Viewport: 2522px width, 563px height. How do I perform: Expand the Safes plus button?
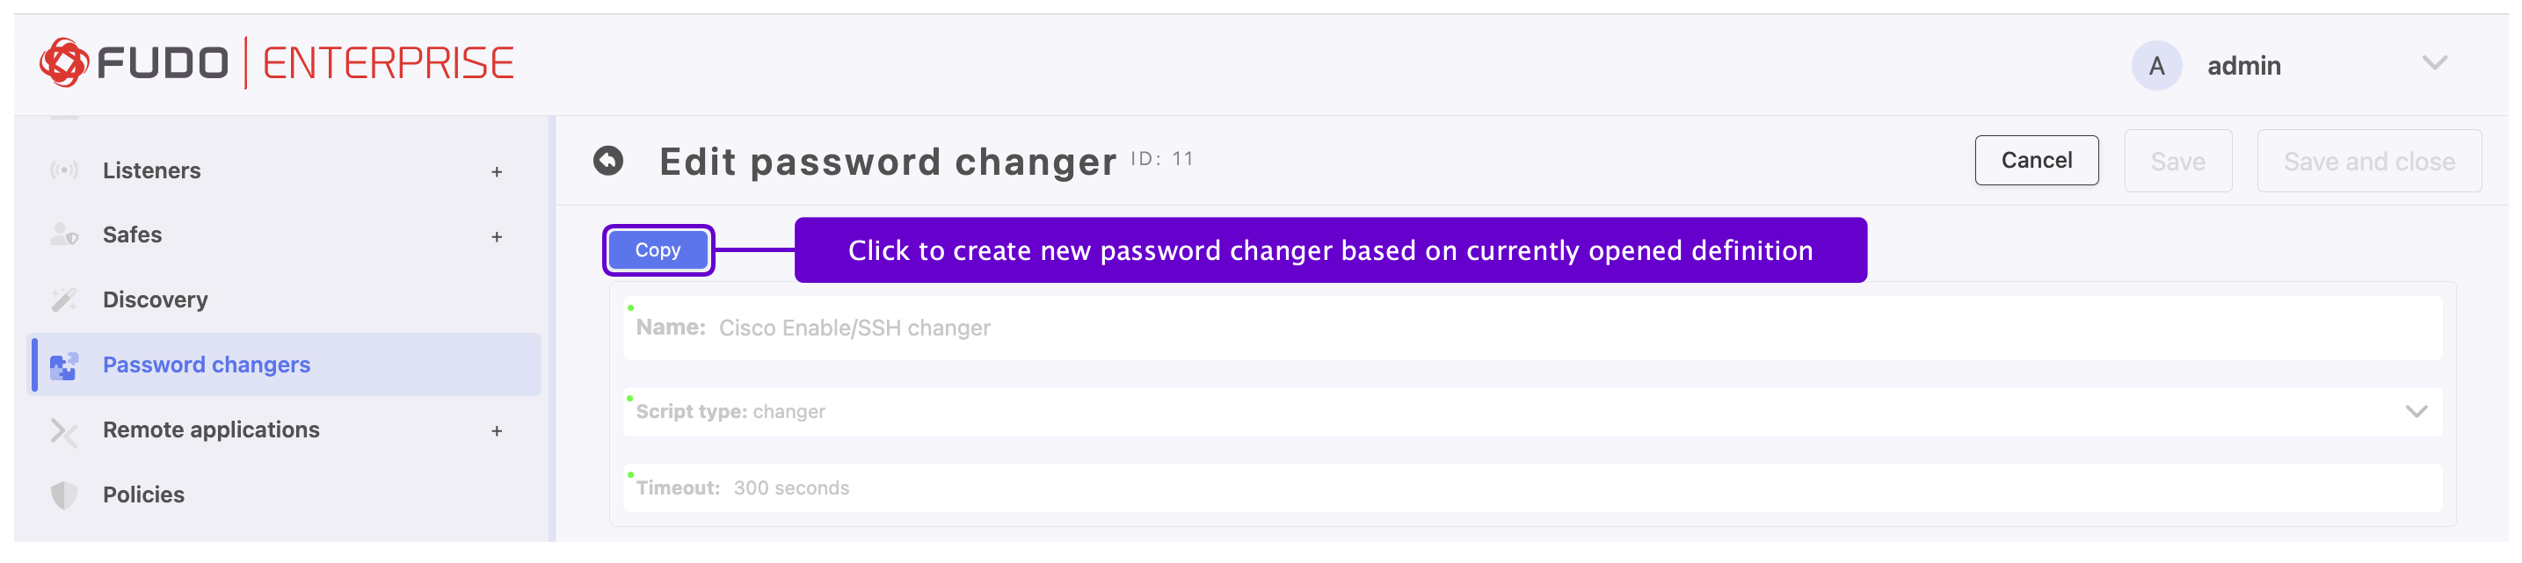(x=497, y=236)
